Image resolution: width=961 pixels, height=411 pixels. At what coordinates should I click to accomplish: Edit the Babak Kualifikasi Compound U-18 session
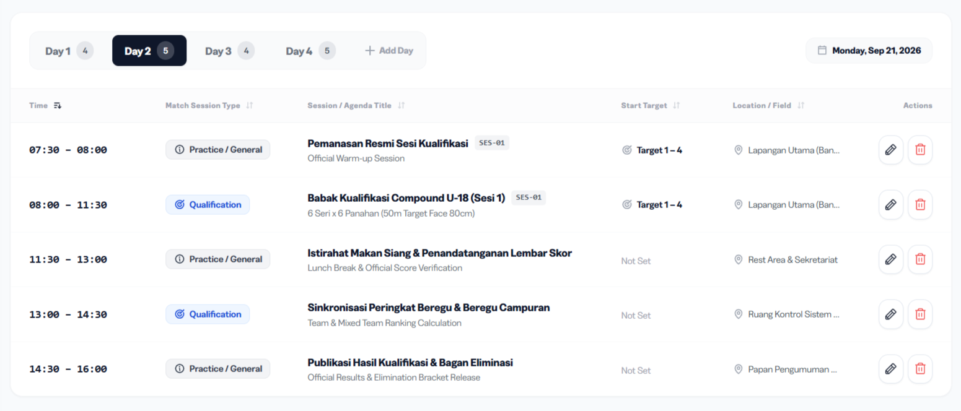[x=890, y=204]
